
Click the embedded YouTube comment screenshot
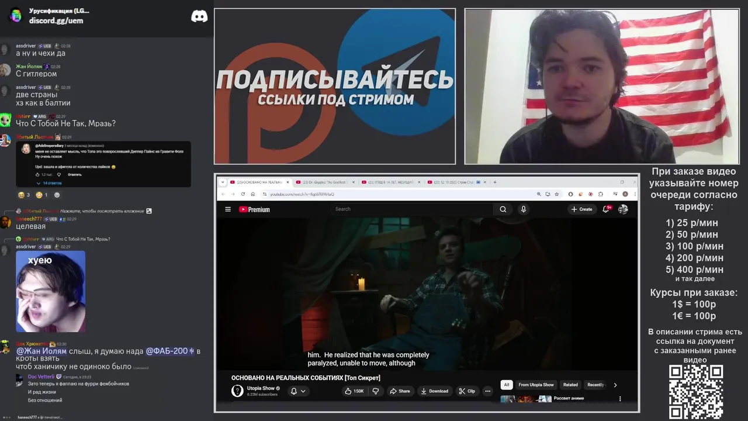point(103,164)
